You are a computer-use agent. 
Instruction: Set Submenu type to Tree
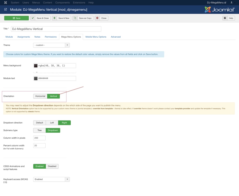(40, 130)
